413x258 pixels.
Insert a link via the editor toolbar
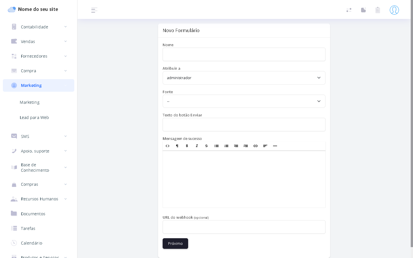click(256, 146)
